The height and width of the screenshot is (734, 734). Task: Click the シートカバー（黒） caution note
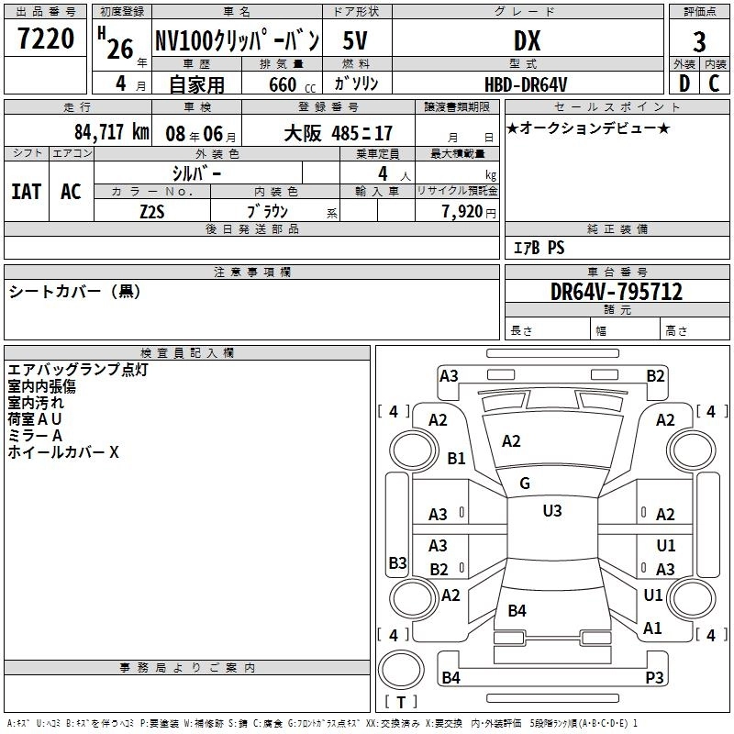pyautogui.click(x=74, y=292)
